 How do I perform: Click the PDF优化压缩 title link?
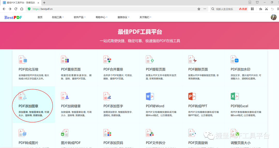[28, 69]
